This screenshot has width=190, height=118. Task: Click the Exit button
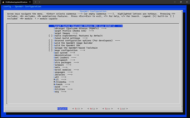(x=77, y=109)
